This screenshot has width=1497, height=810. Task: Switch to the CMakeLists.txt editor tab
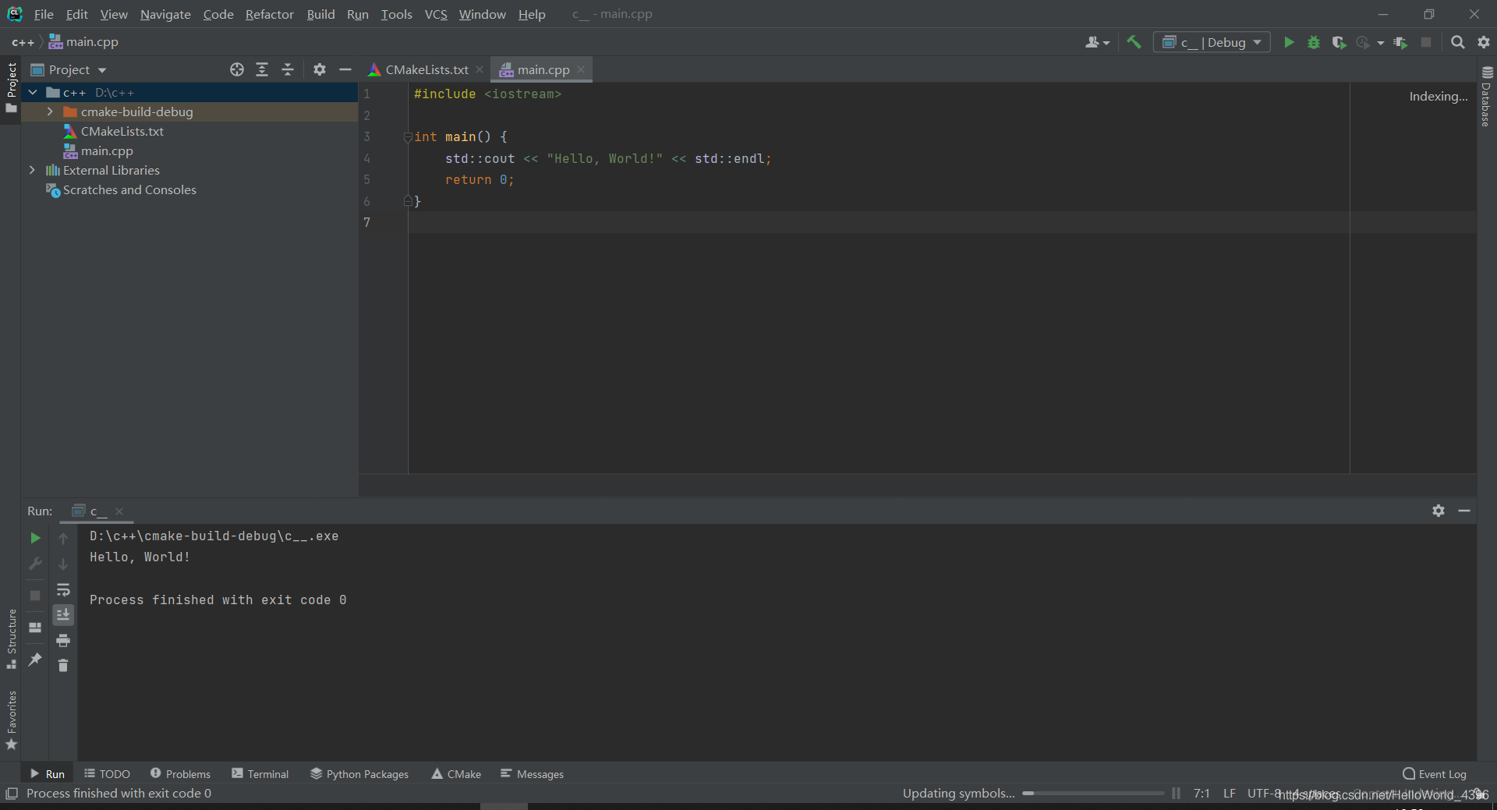[x=426, y=69]
